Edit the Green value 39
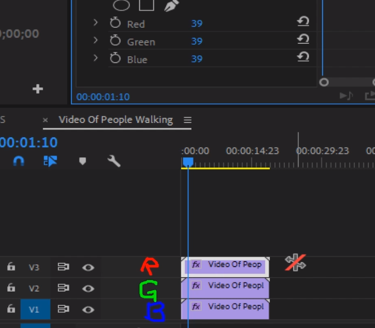This screenshot has width=375, height=328. coord(197,41)
